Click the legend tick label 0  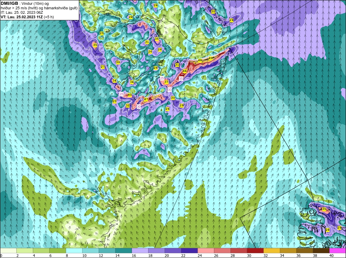(x=1, y=255)
